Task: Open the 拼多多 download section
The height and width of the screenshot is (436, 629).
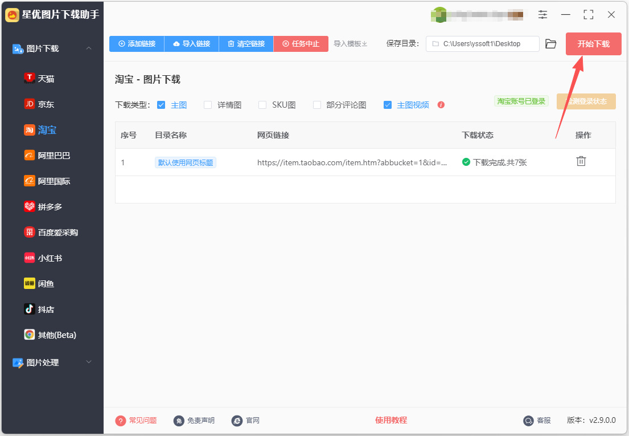Action: click(43, 207)
